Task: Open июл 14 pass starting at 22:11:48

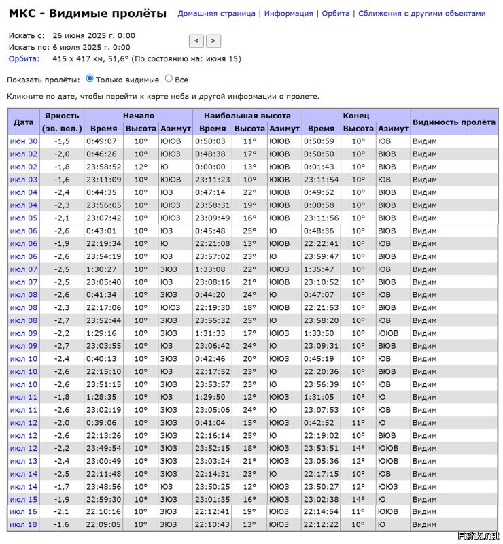Action: coord(24,474)
